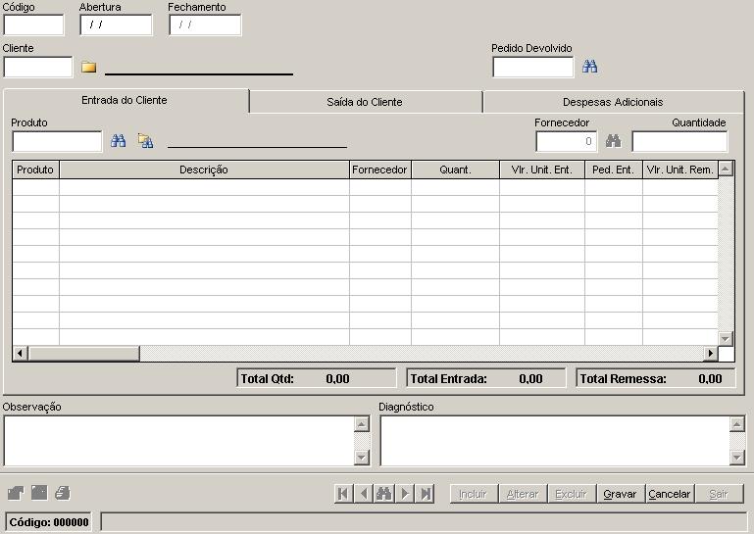Go to previous record navigation button

[x=364, y=494]
